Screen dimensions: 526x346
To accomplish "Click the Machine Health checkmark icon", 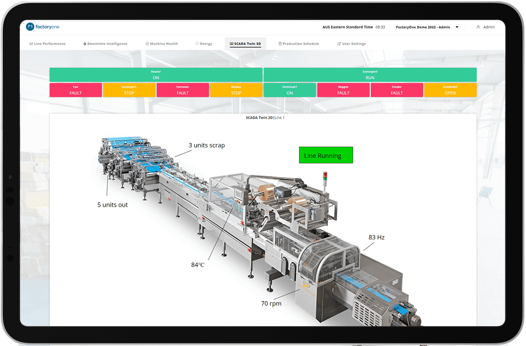I will 147,44.
